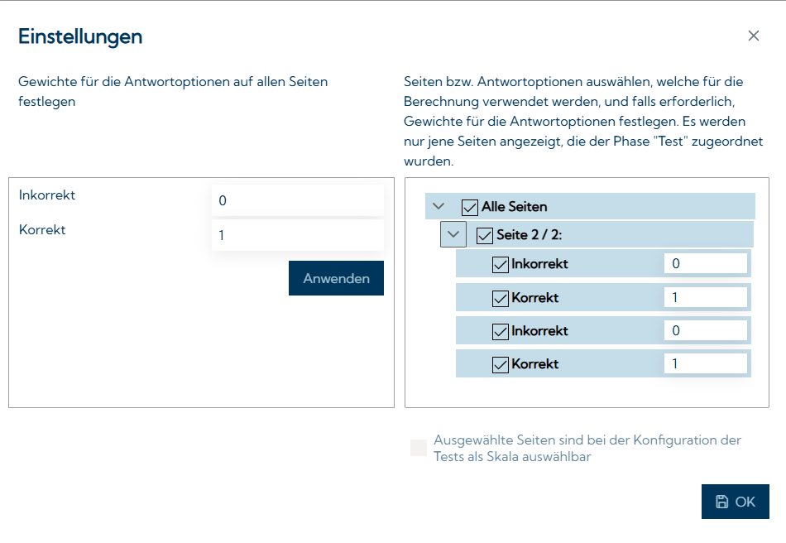Click the first Korrekt row's weight field
Viewport: 786px width, 543px height.
click(705, 297)
